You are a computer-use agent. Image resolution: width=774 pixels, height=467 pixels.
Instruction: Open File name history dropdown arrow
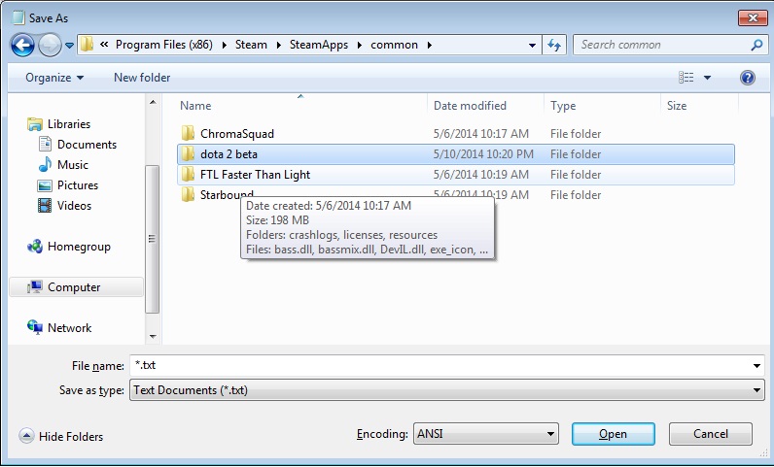click(756, 366)
